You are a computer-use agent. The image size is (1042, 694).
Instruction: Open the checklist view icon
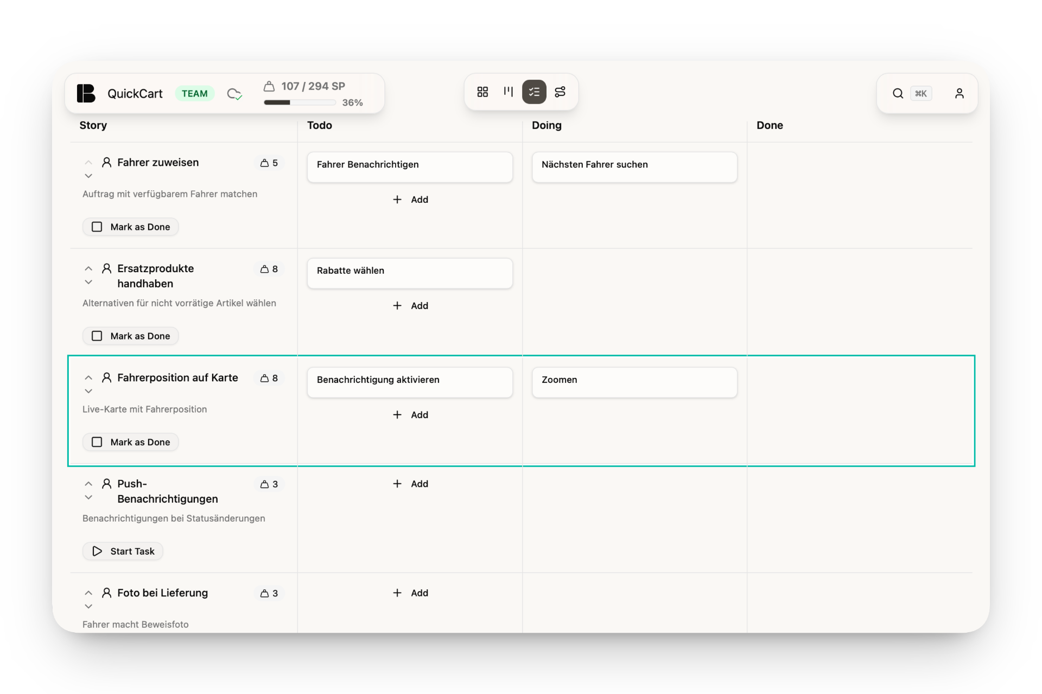pyautogui.click(x=534, y=92)
